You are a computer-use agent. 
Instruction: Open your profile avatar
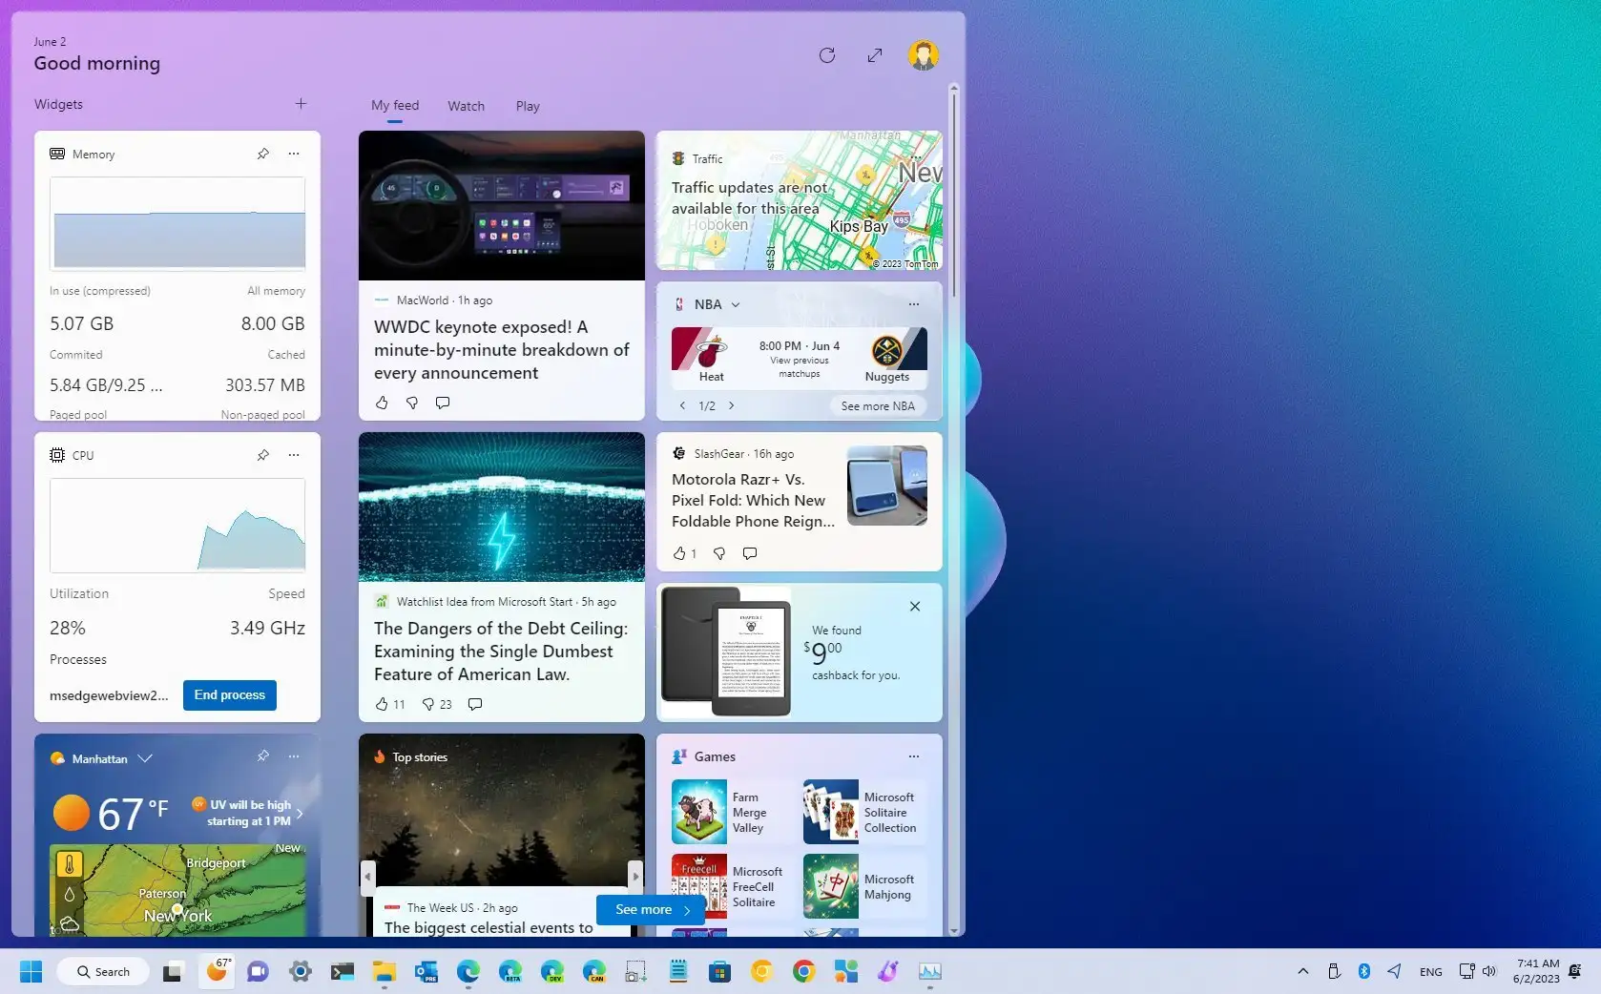coord(921,54)
